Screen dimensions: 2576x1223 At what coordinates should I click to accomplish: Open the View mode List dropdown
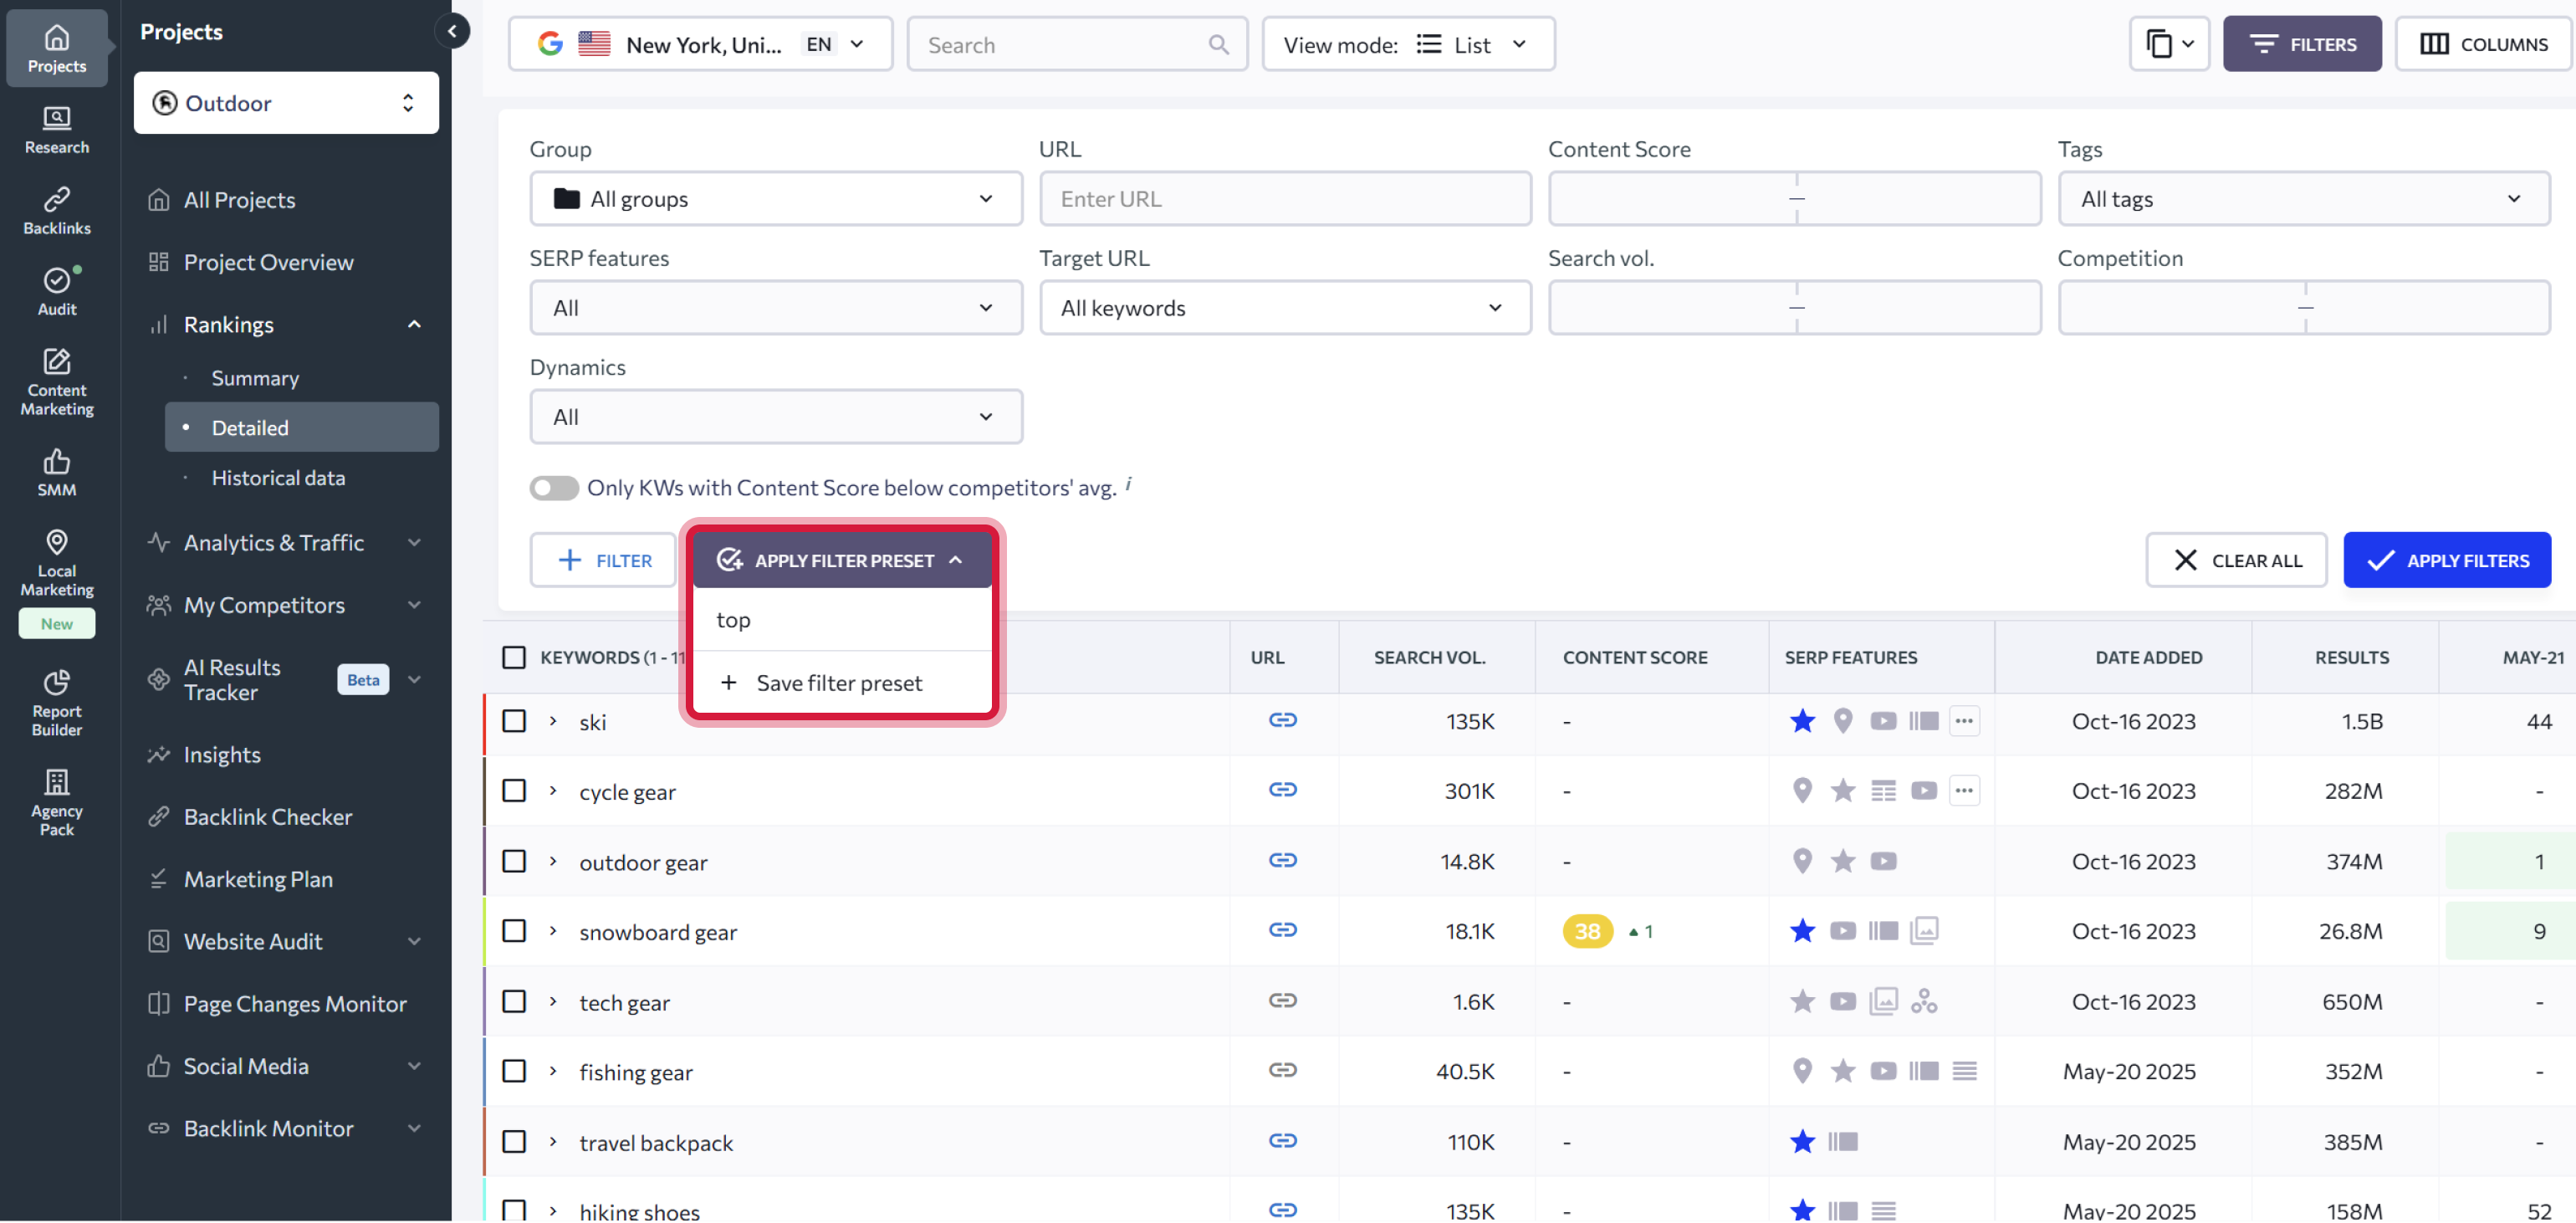pyautogui.click(x=1408, y=45)
